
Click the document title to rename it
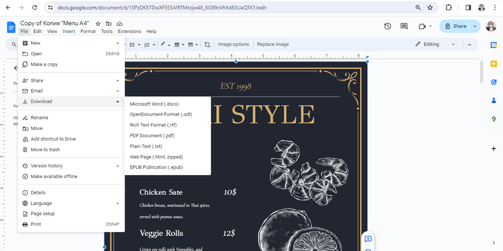point(54,24)
